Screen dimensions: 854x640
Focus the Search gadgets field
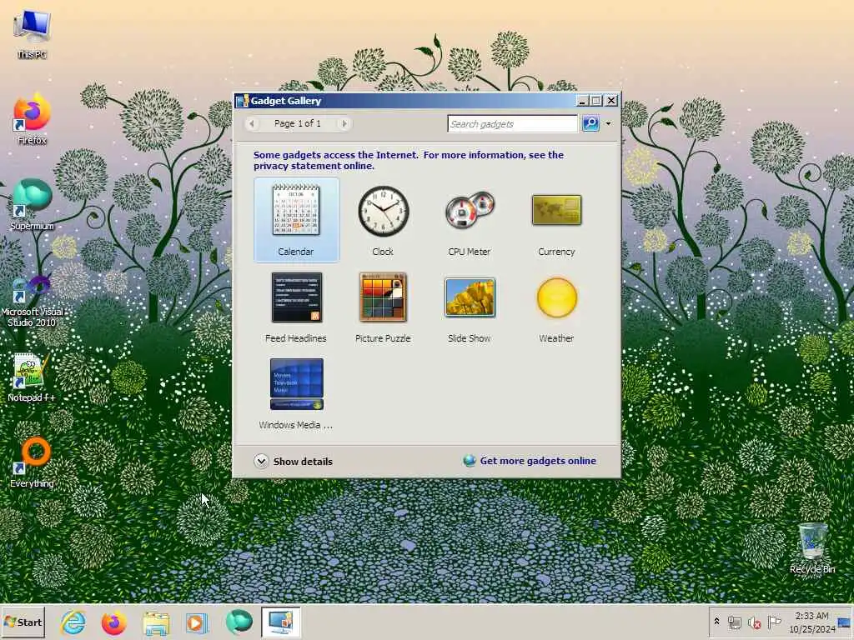tap(512, 123)
